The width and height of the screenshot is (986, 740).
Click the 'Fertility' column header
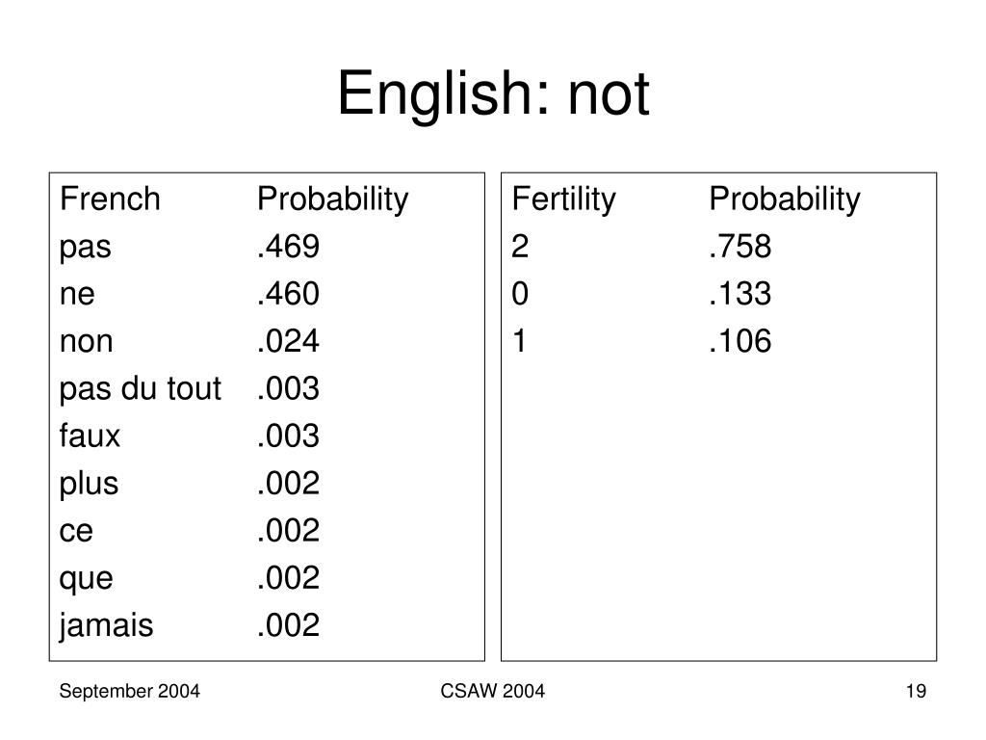563,199
